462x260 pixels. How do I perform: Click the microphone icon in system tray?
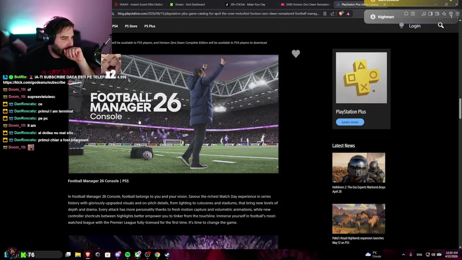[x=410, y=255]
